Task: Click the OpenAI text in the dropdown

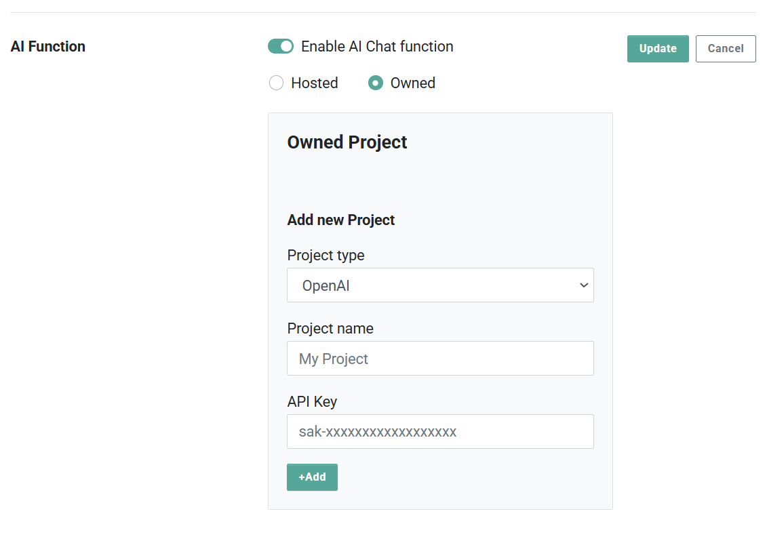Action: 326,285
